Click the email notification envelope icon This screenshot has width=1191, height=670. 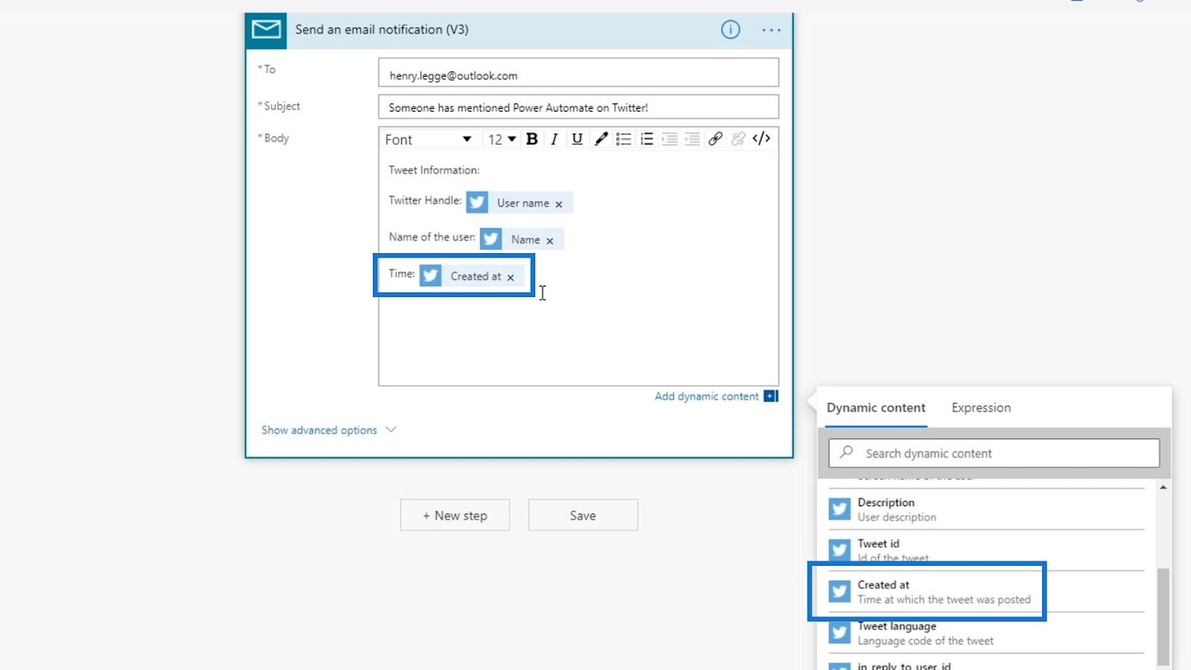(x=266, y=30)
